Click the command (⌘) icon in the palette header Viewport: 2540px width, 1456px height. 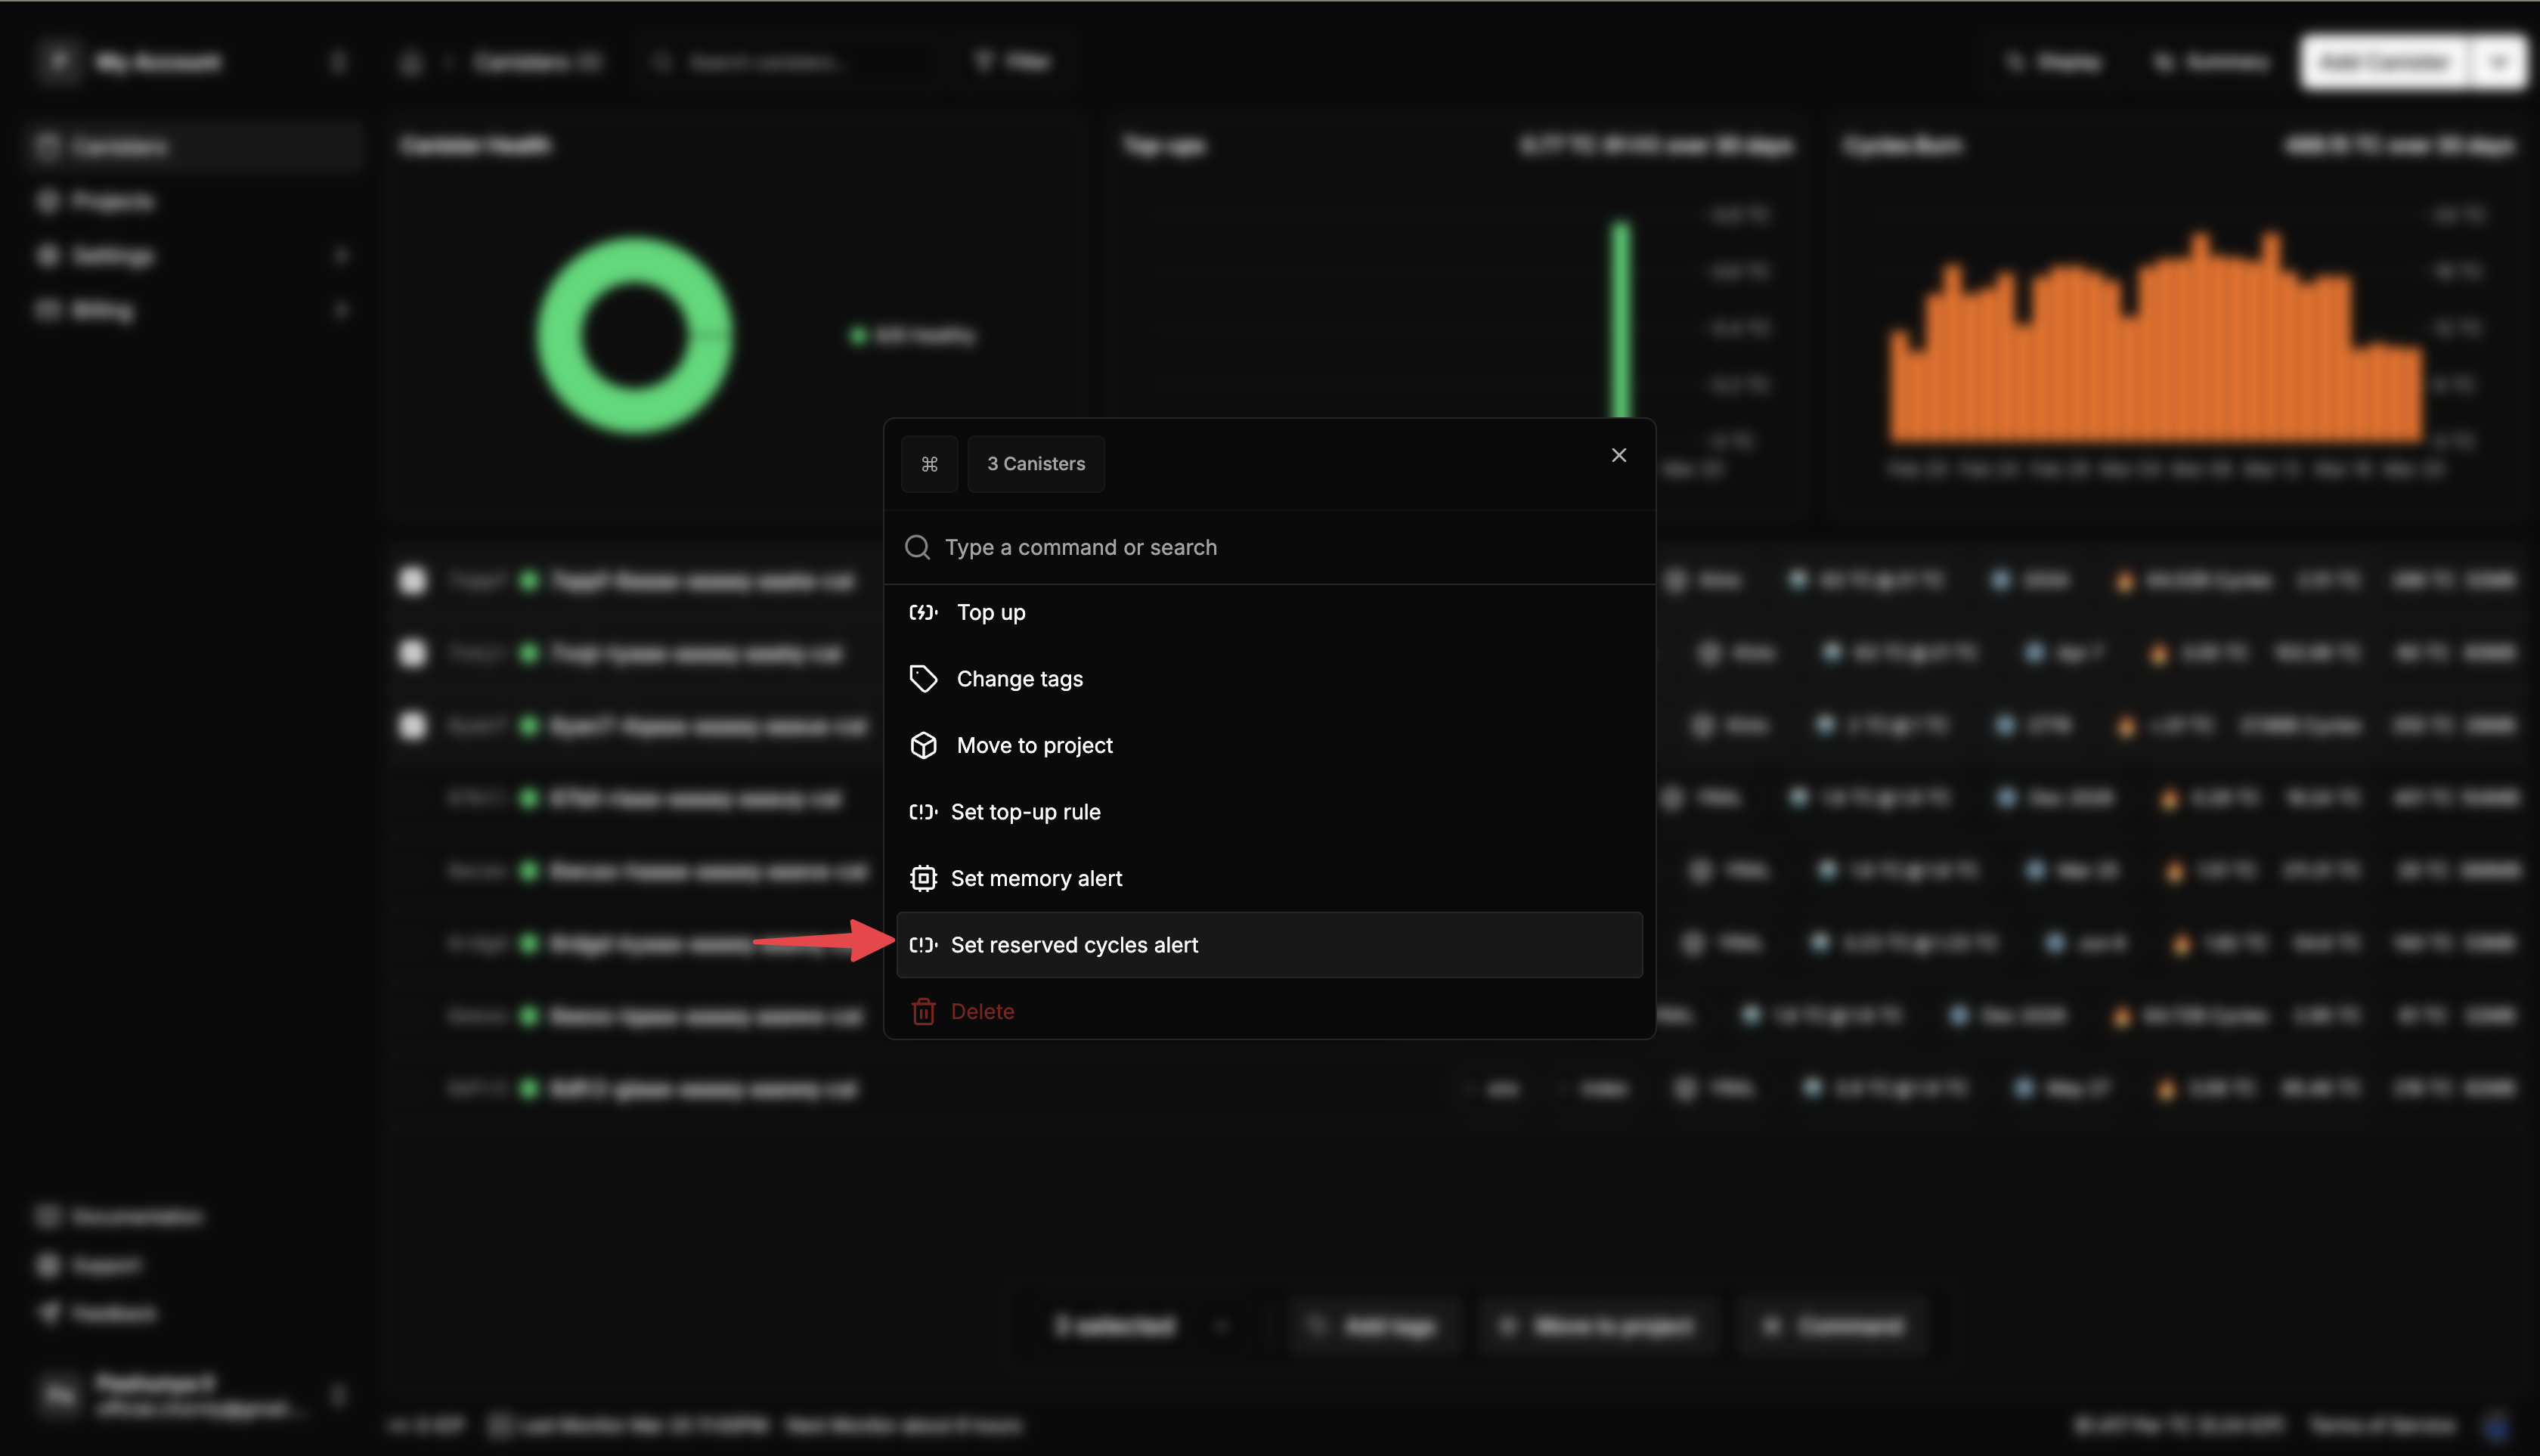[x=929, y=463]
